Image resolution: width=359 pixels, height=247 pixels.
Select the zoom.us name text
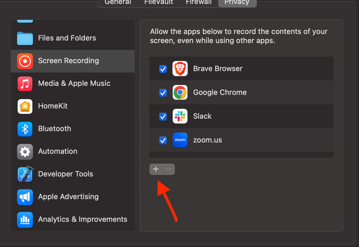(208, 140)
